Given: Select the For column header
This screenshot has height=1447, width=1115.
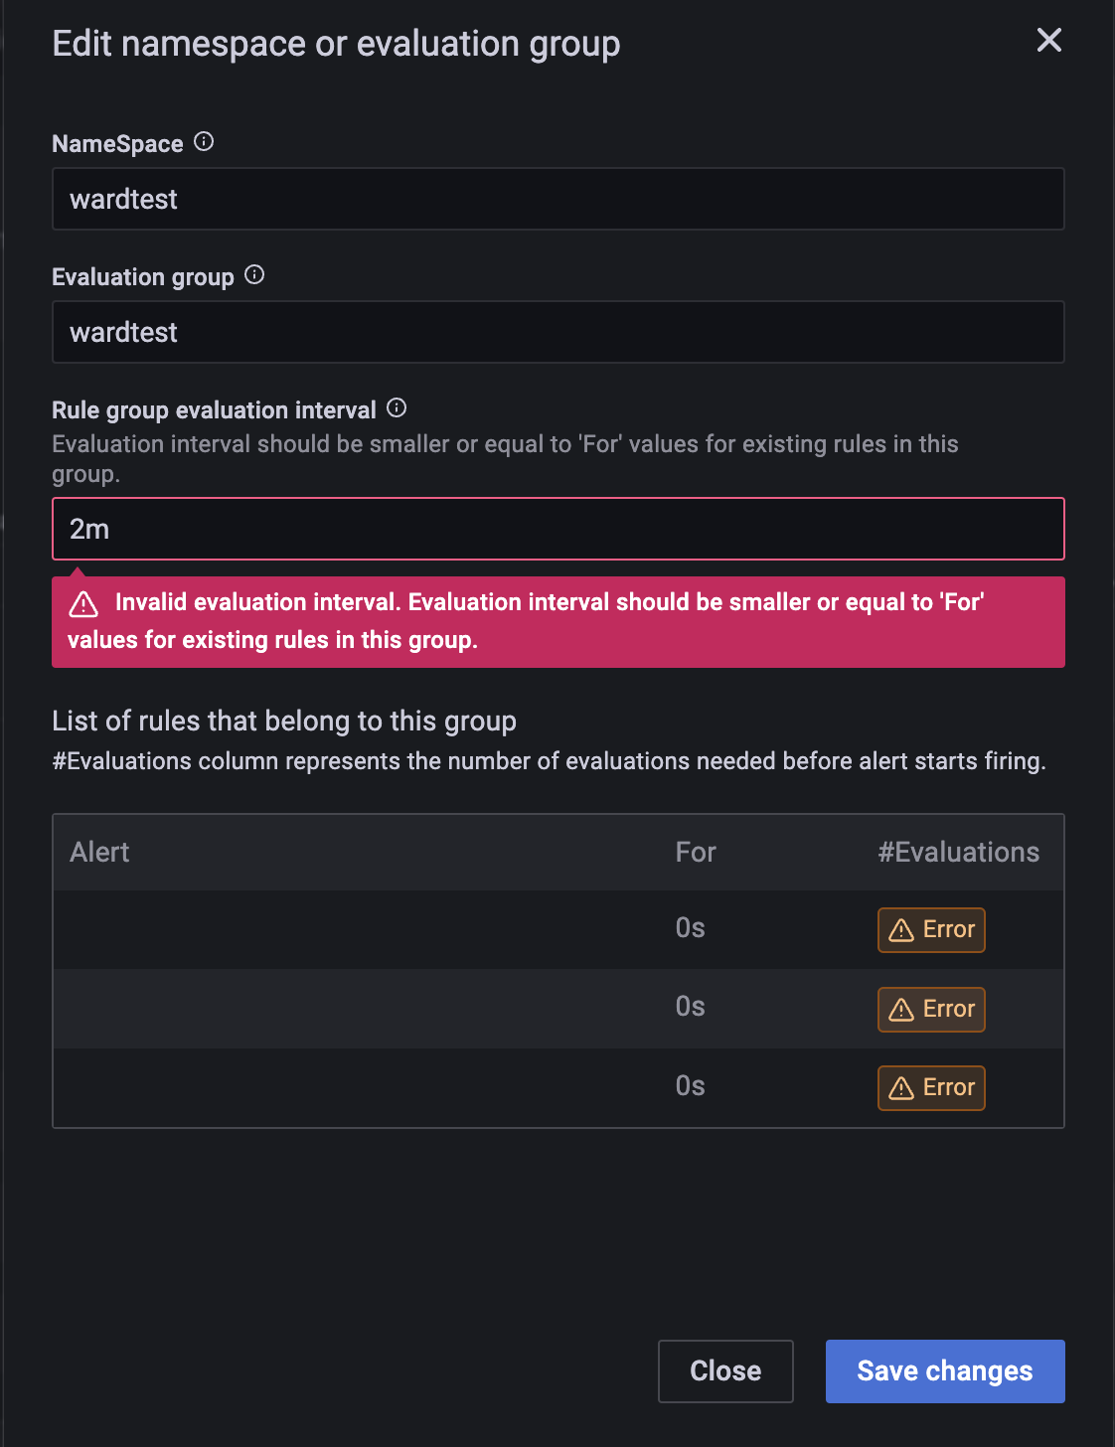Looking at the screenshot, I should [x=695, y=852].
